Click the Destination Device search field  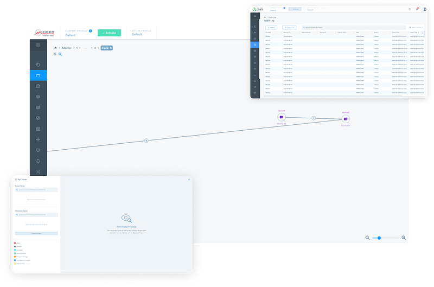click(x=36, y=214)
